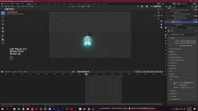The image size is (198, 111).
Task: Open the World properties tab icon
Action: coord(166,47)
